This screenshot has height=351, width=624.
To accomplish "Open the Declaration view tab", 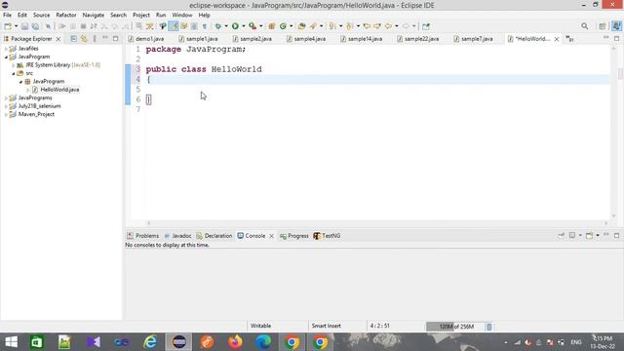I will pos(214,236).
